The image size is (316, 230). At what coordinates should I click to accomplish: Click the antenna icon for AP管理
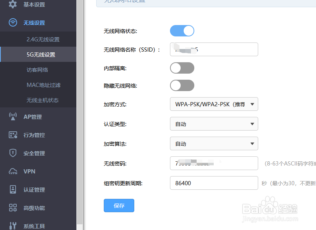pos(13,117)
